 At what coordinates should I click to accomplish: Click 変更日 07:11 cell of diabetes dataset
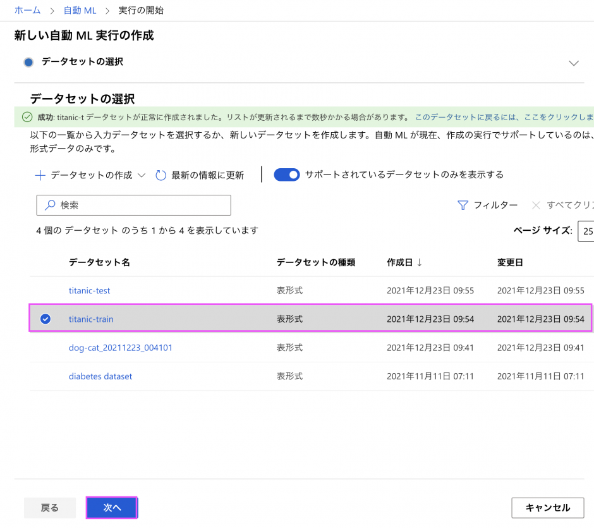[x=540, y=376]
